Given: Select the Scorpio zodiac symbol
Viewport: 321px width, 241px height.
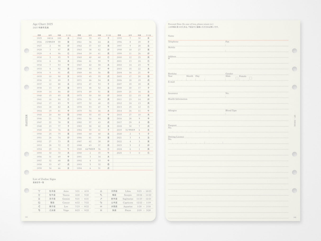Looking at the screenshot, I should 101,195.
